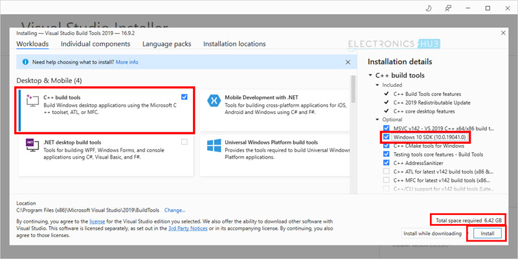Viewport: 518px width, 259px height.
Task: Collapse the Included components section
Action: click(377, 85)
